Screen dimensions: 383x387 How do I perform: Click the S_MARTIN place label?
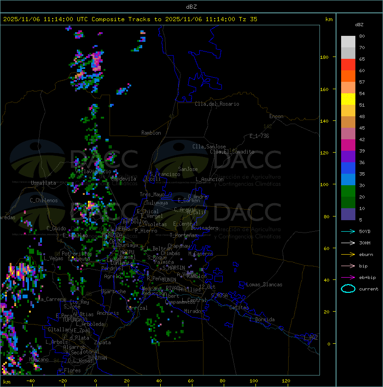click(x=174, y=268)
